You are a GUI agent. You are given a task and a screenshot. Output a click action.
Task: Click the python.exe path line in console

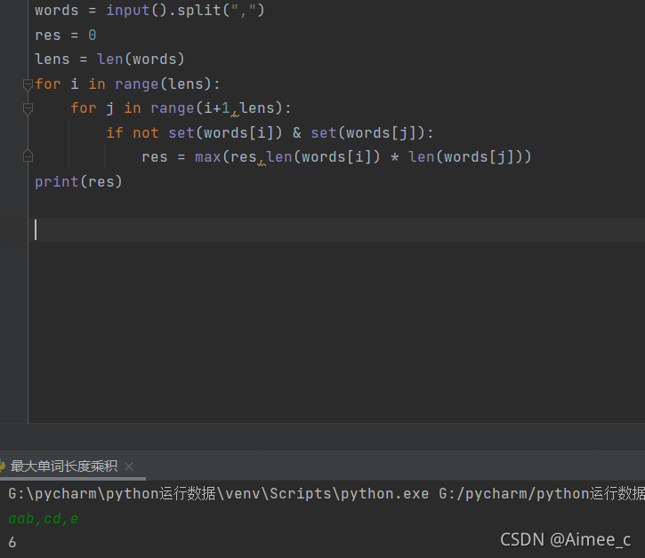click(x=327, y=493)
